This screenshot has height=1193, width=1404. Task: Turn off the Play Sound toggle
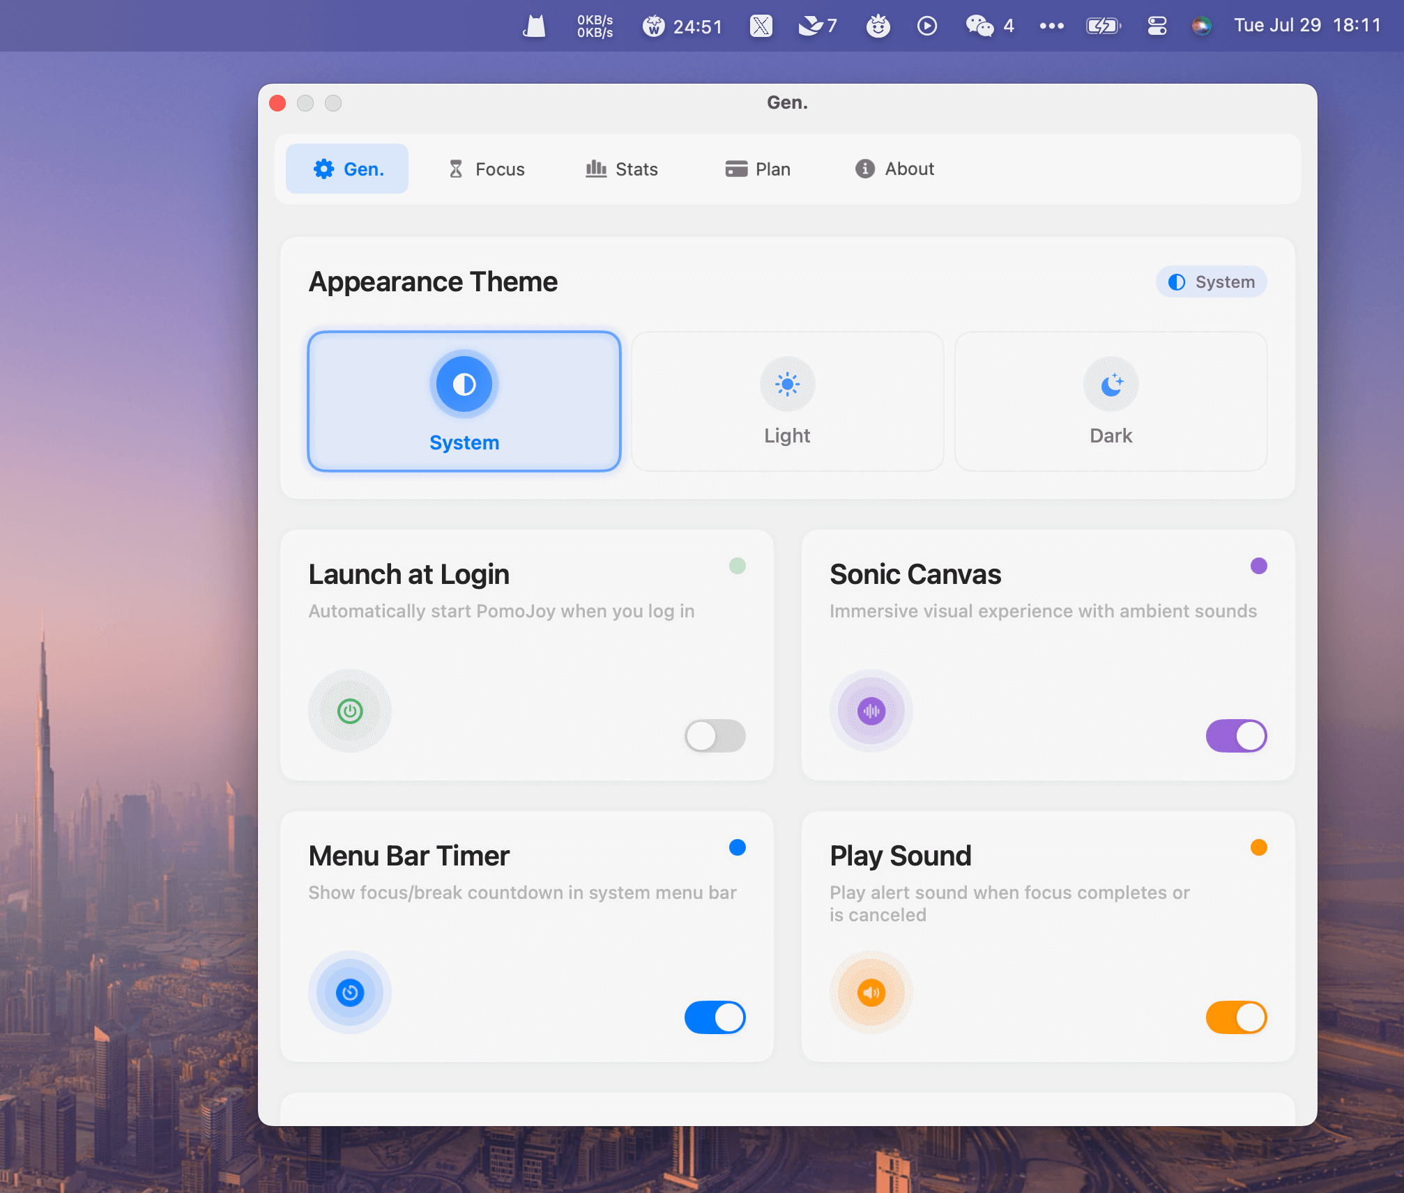[1236, 1017]
